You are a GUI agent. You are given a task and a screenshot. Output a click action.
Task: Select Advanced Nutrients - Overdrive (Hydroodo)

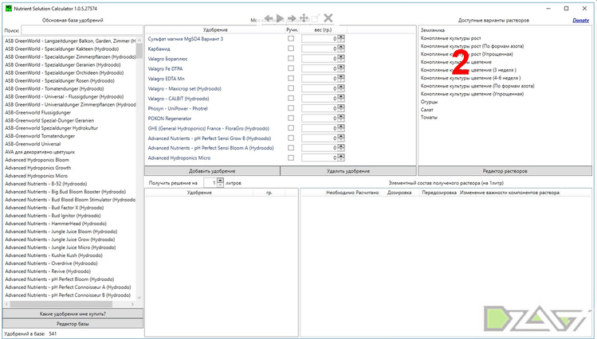click(x=51, y=263)
